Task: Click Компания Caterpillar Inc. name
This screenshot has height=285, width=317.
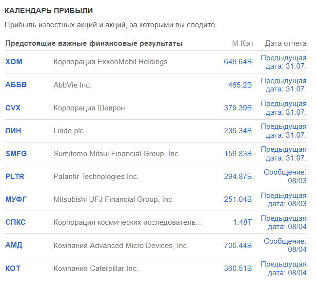Action: 96,268
